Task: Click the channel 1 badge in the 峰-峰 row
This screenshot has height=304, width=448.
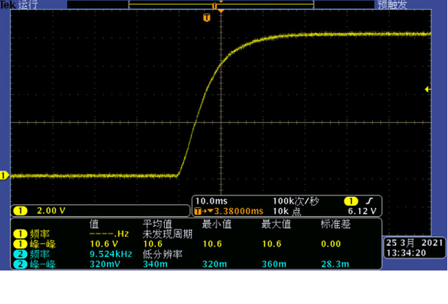Action: point(20,244)
